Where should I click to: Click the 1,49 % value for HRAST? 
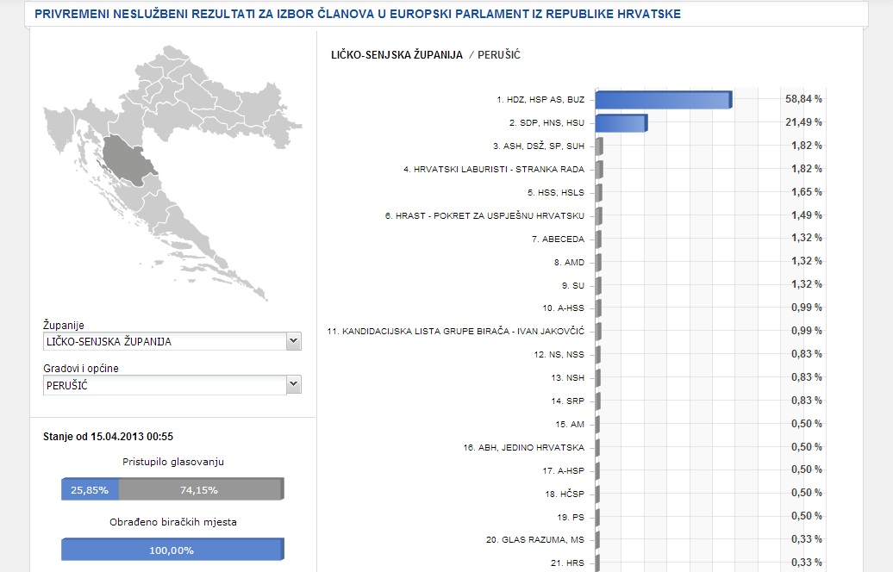coord(807,215)
